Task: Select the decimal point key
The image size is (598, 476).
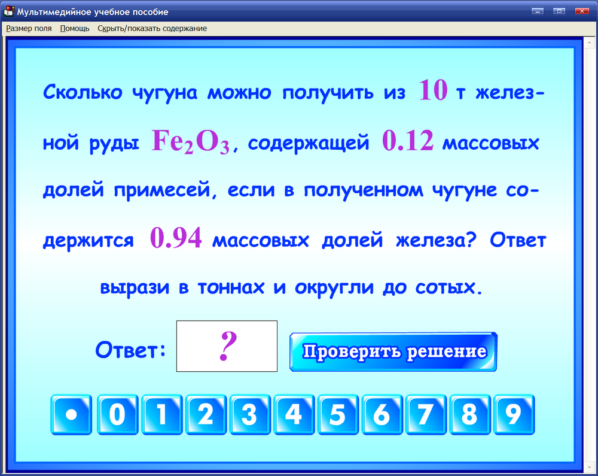Action: pos(71,414)
